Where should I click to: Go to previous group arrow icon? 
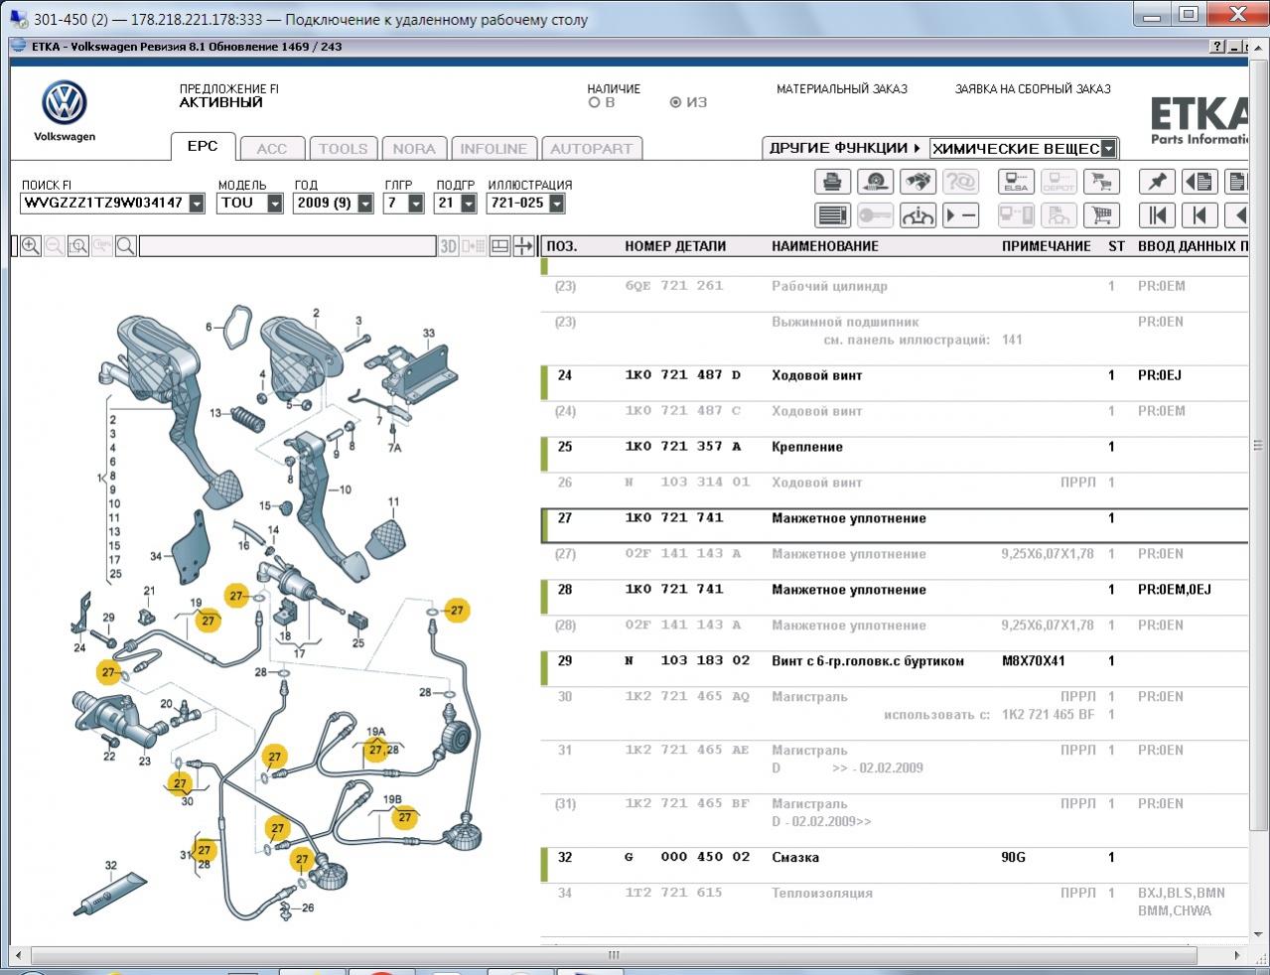click(1199, 214)
